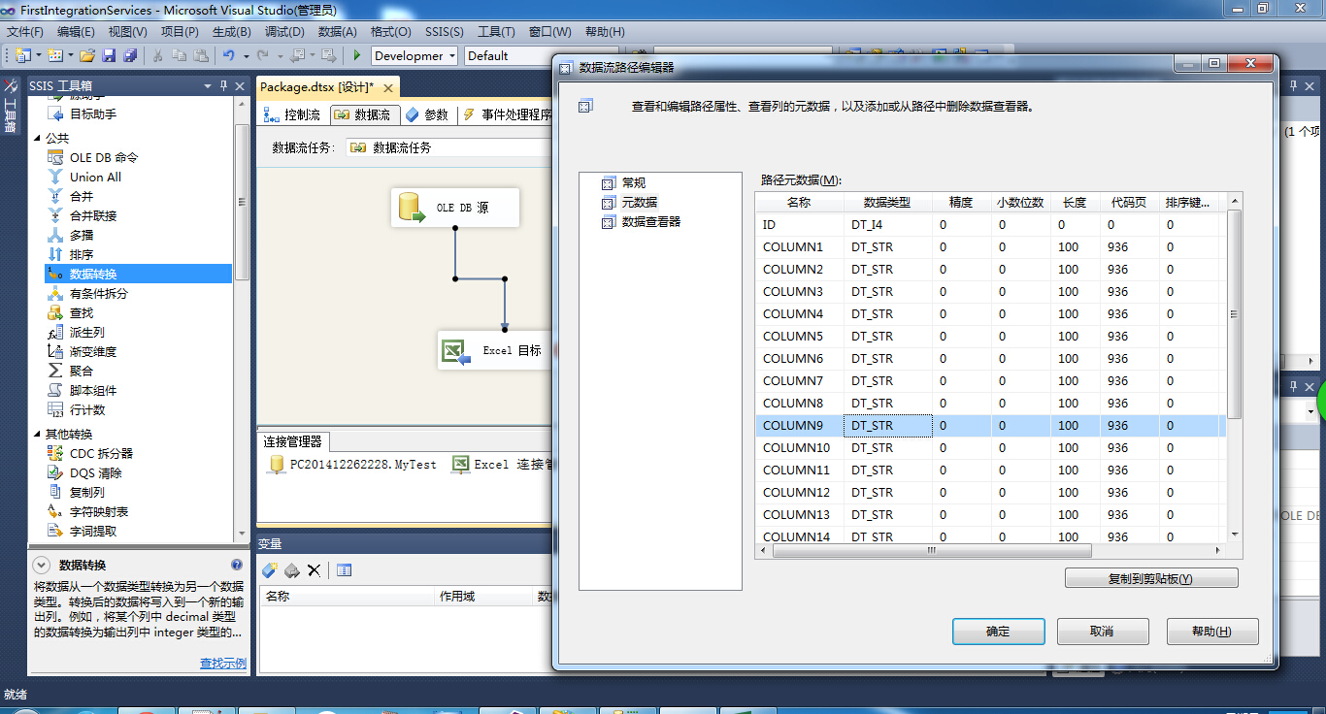Image resolution: width=1326 pixels, height=714 pixels.
Task: Open the New Project dropdown arrow
Action: (x=38, y=56)
